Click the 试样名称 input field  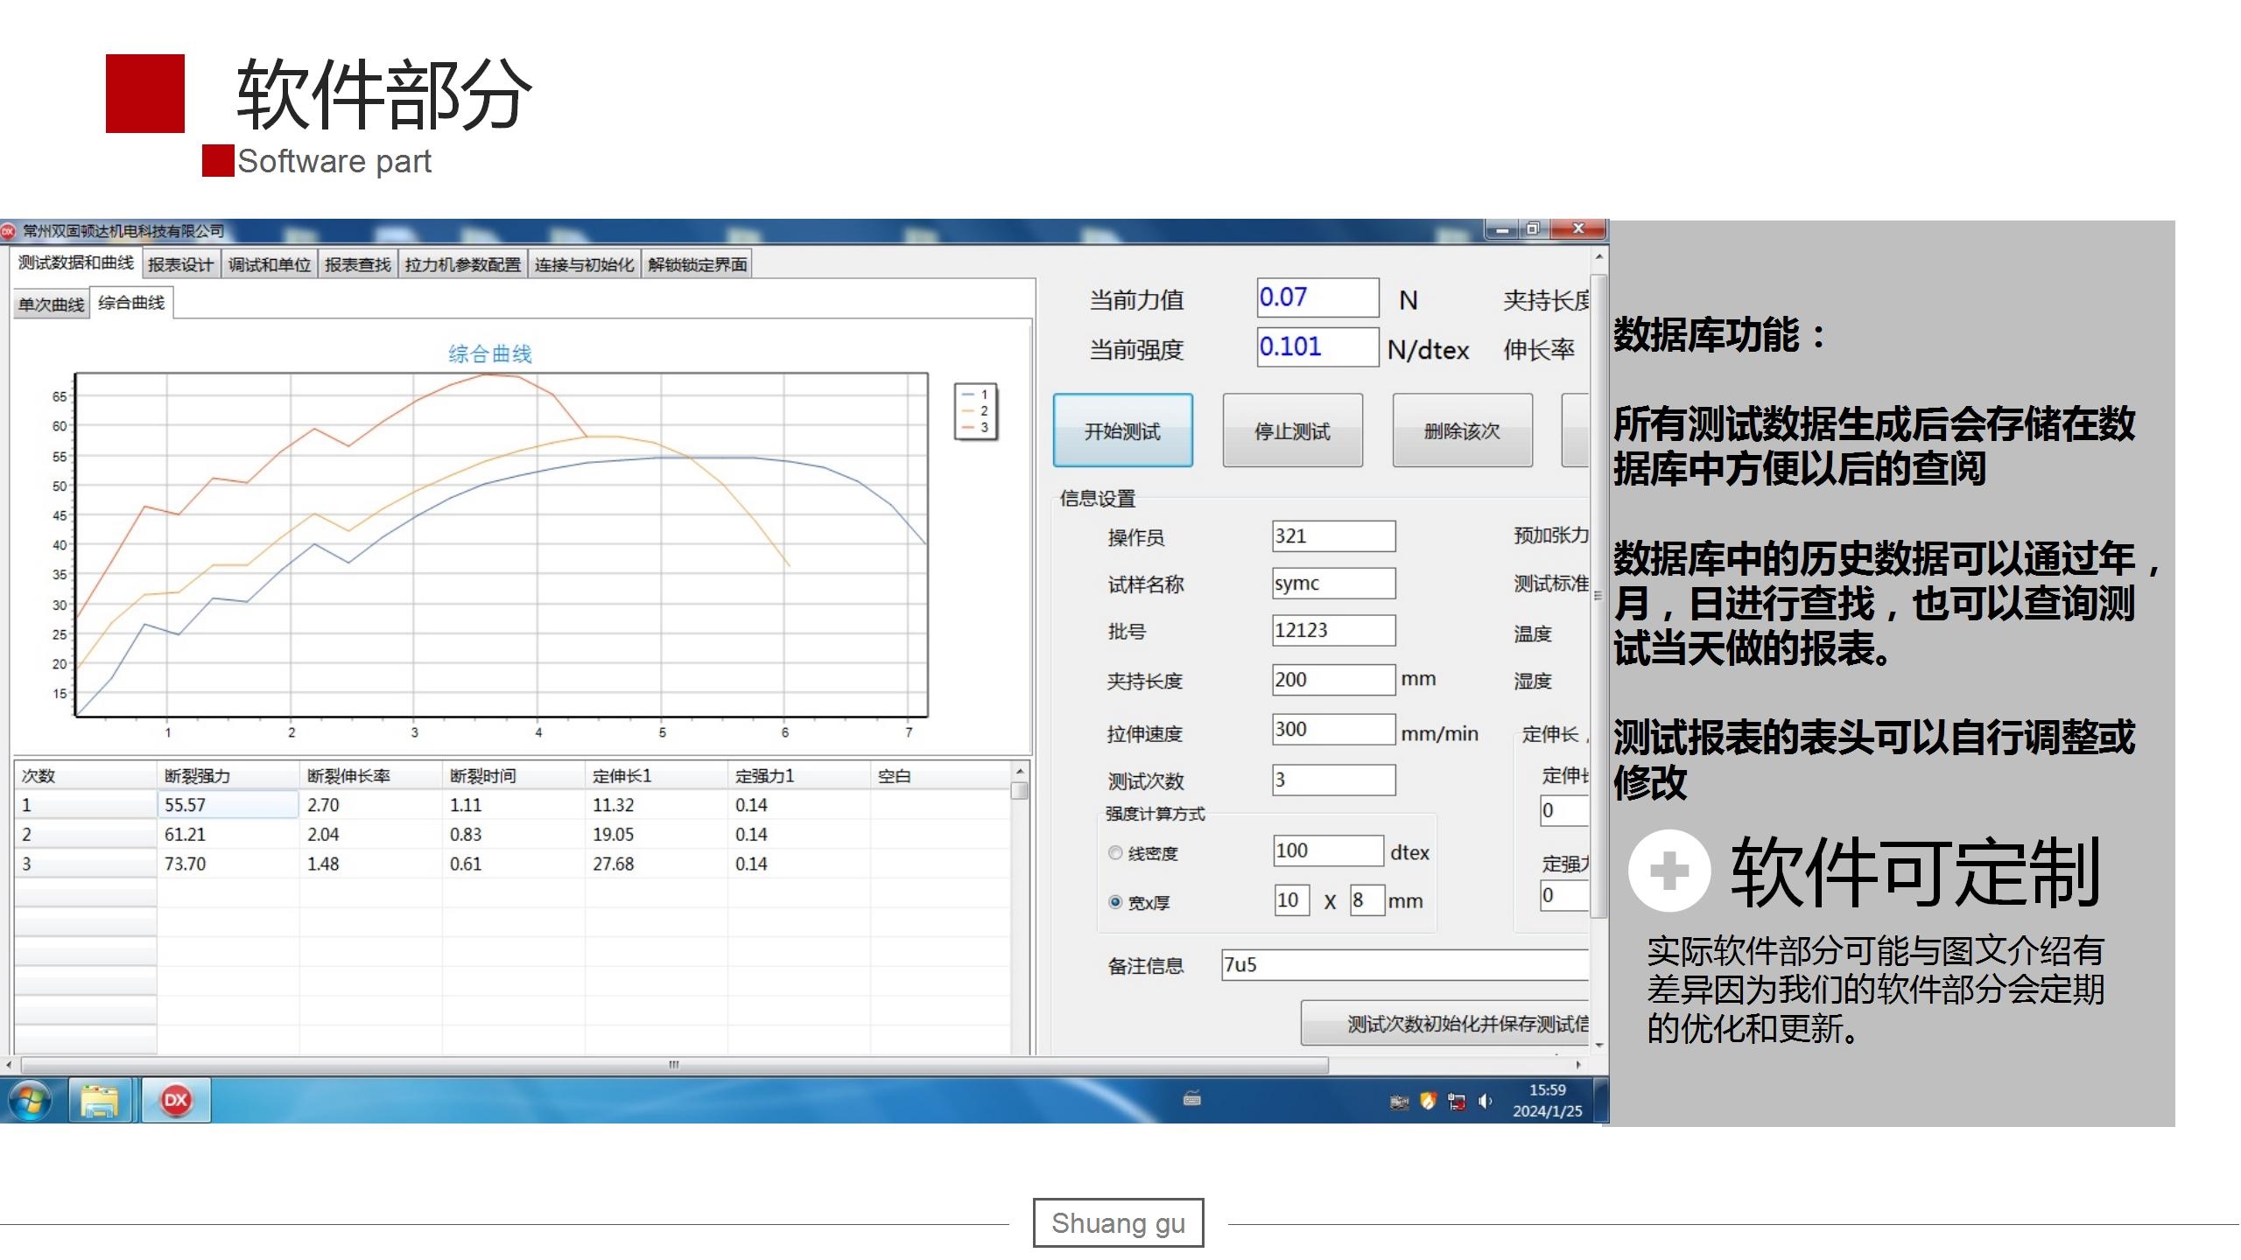click(x=1332, y=584)
